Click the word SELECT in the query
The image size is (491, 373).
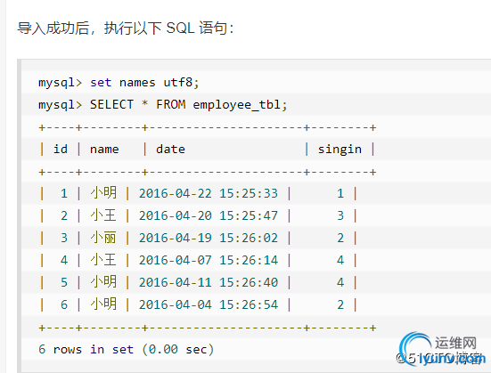(x=111, y=104)
